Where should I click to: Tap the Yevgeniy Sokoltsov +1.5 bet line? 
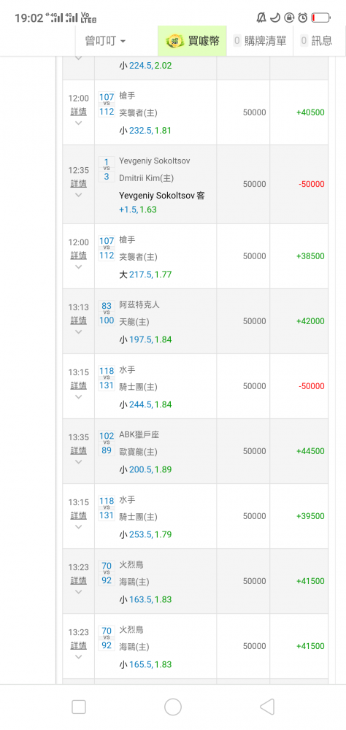pos(161,202)
